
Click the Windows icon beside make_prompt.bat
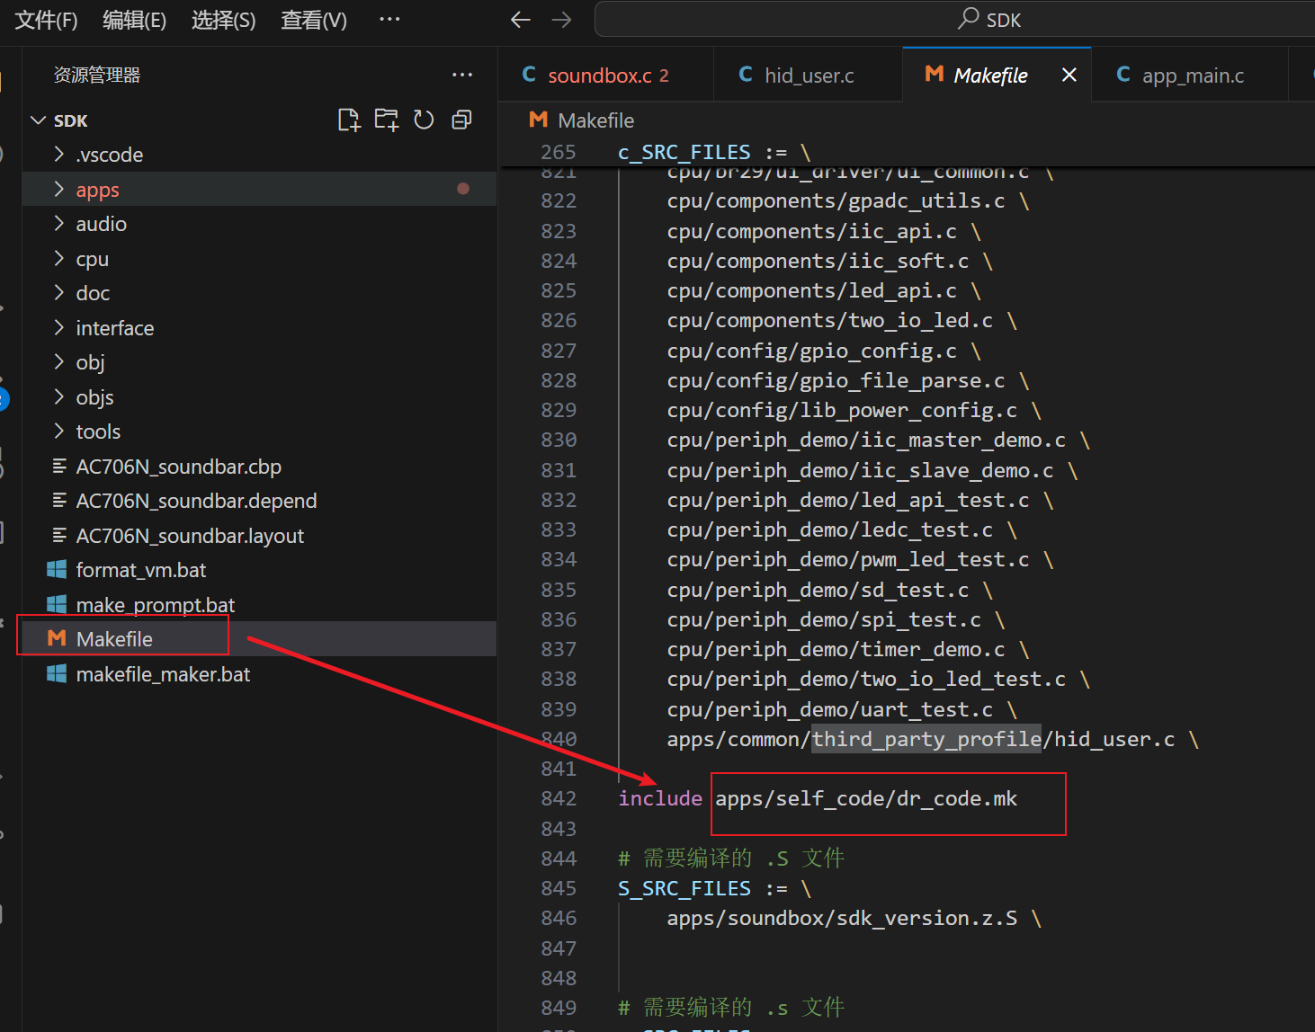(x=57, y=604)
